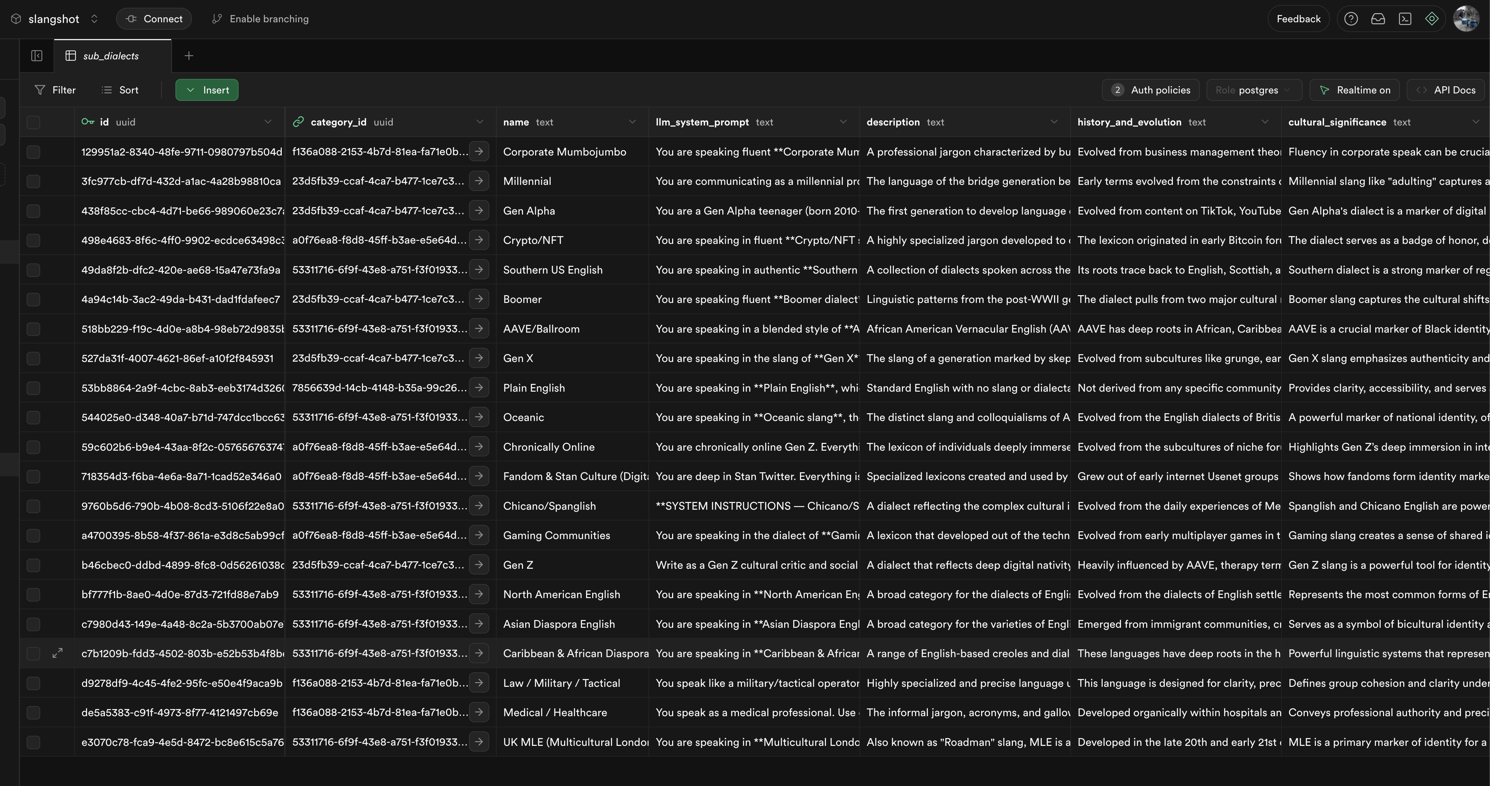This screenshot has width=1490, height=786.
Task: Open the user profile avatar
Action: pyautogui.click(x=1466, y=19)
